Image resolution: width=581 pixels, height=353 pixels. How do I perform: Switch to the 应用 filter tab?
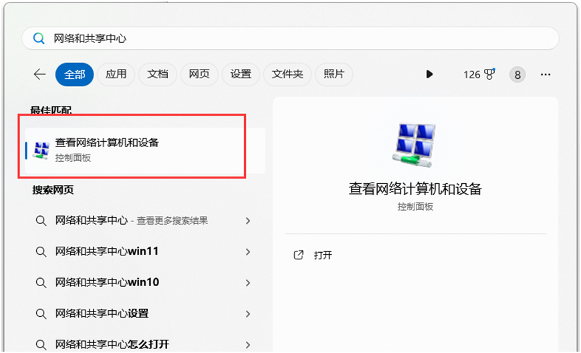tap(116, 74)
